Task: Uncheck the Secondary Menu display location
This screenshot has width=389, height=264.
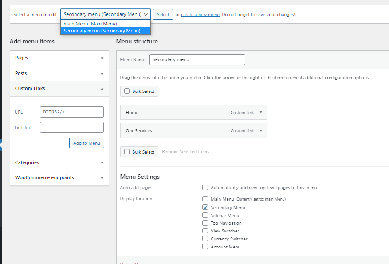Action: [205, 207]
